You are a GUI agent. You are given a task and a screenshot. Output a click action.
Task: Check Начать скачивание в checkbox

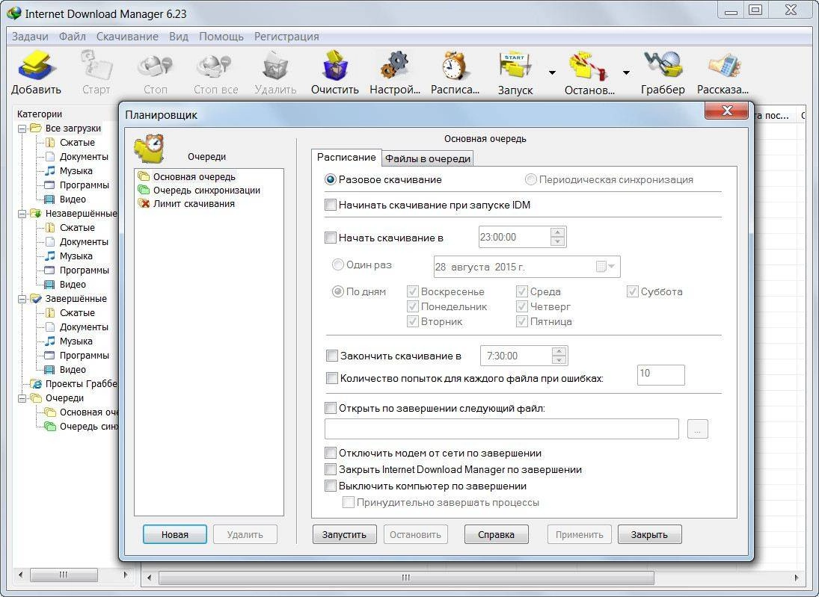(x=331, y=238)
